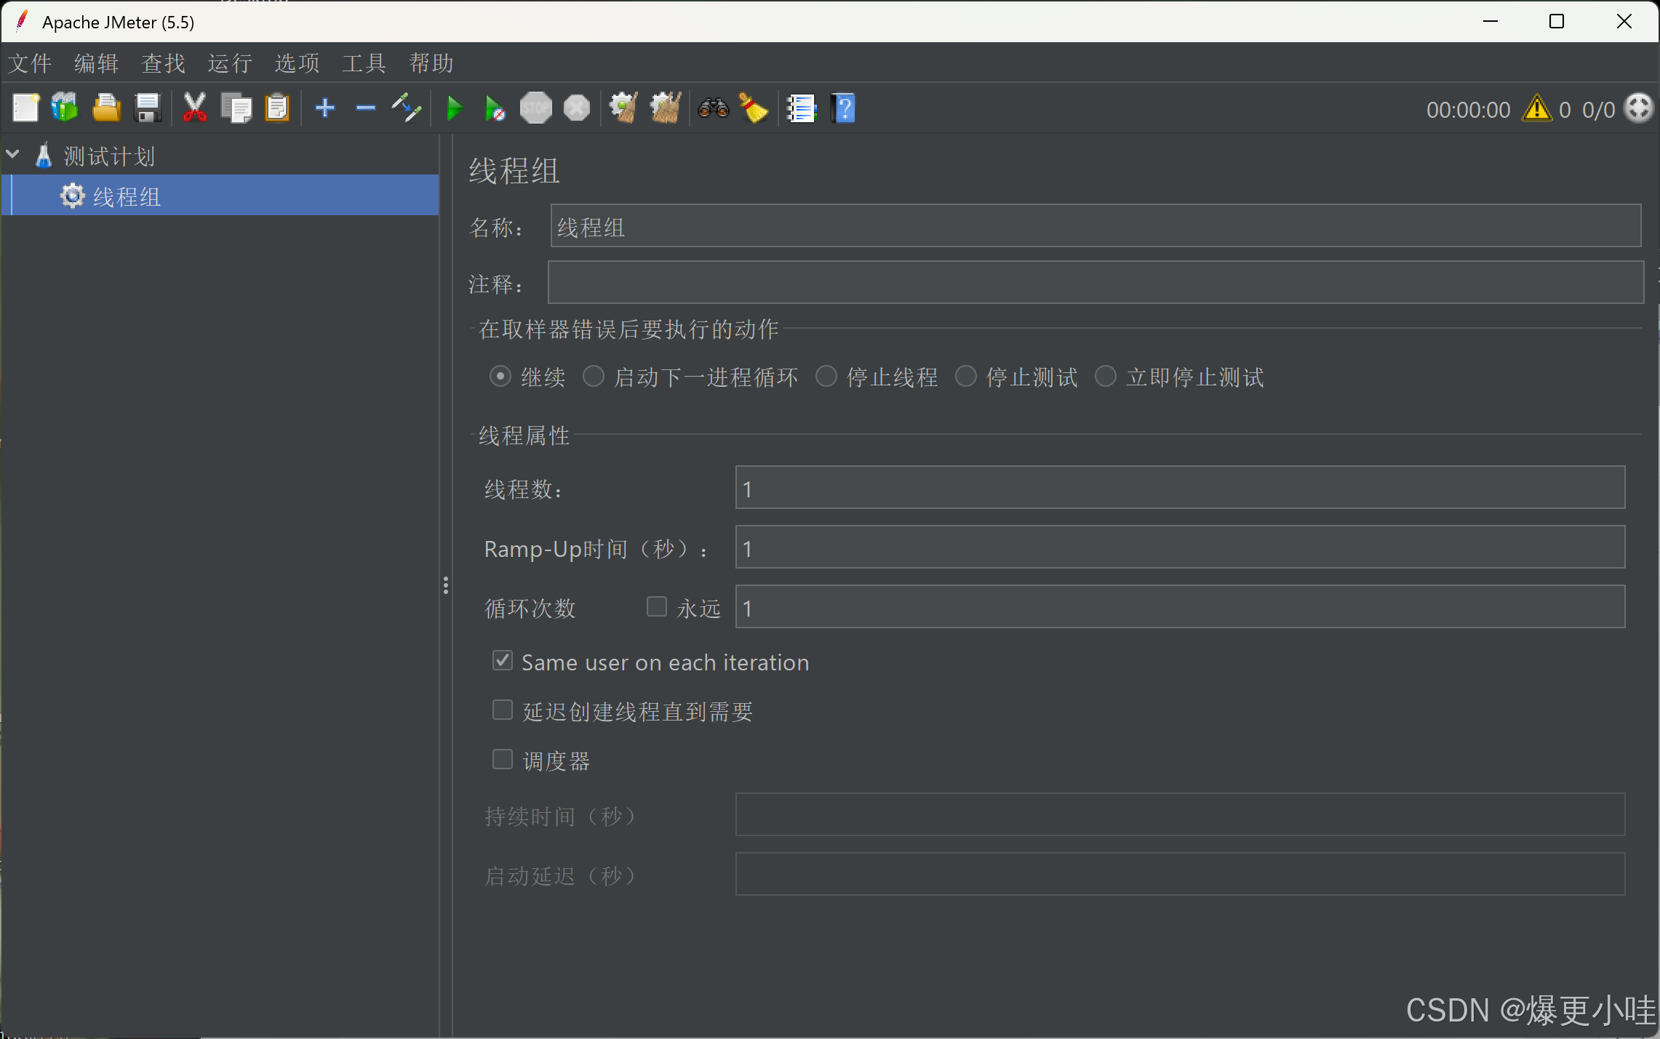Select 线程组 in the tree
Screen dimensions: 1660x1039
(126, 196)
